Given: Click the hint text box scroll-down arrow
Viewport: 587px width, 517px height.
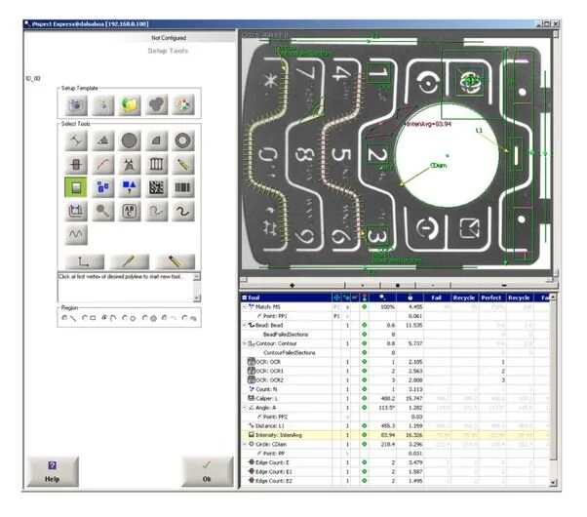Looking at the screenshot, I should pyautogui.click(x=197, y=298).
